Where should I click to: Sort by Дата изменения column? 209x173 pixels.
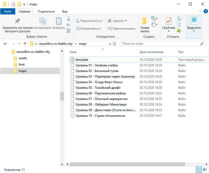click(157, 52)
